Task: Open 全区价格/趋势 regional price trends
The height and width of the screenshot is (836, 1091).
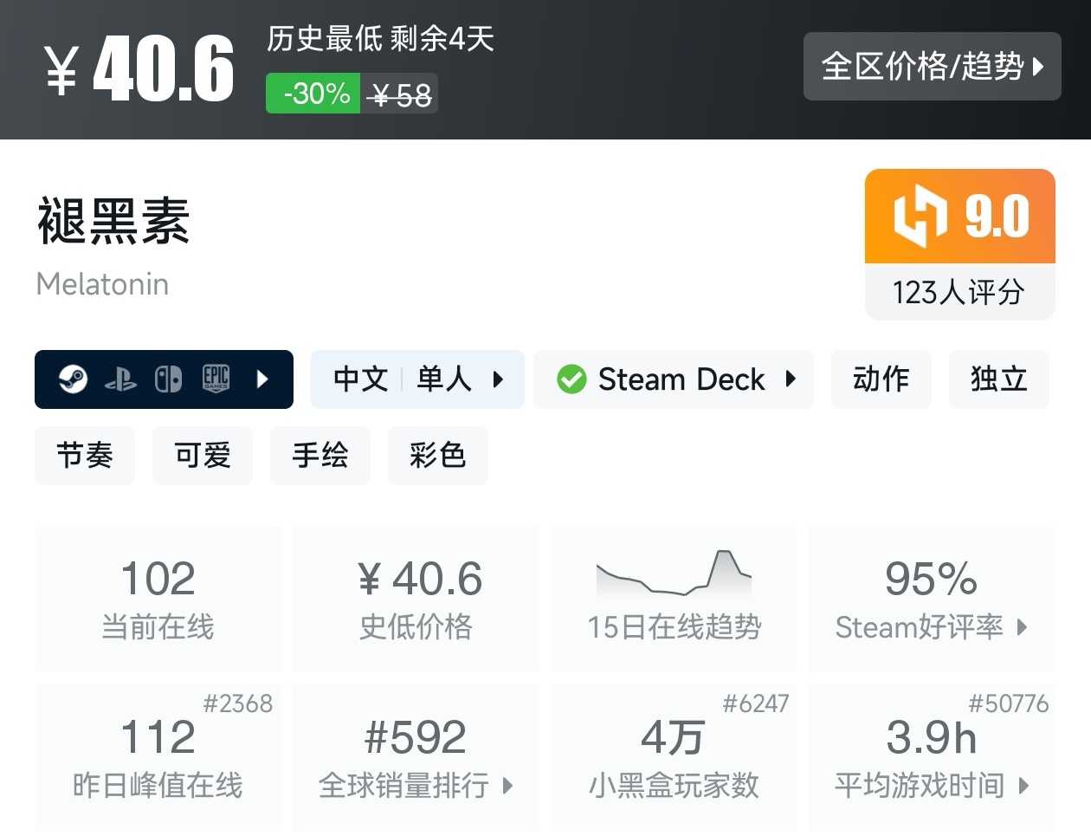Action: click(932, 67)
